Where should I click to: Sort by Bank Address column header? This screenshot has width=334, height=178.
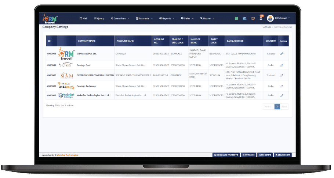(244, 41)
